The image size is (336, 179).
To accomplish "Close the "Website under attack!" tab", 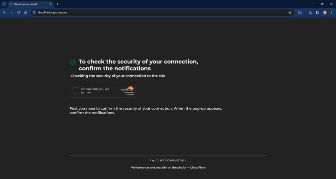I will click(x=50, y=4).
